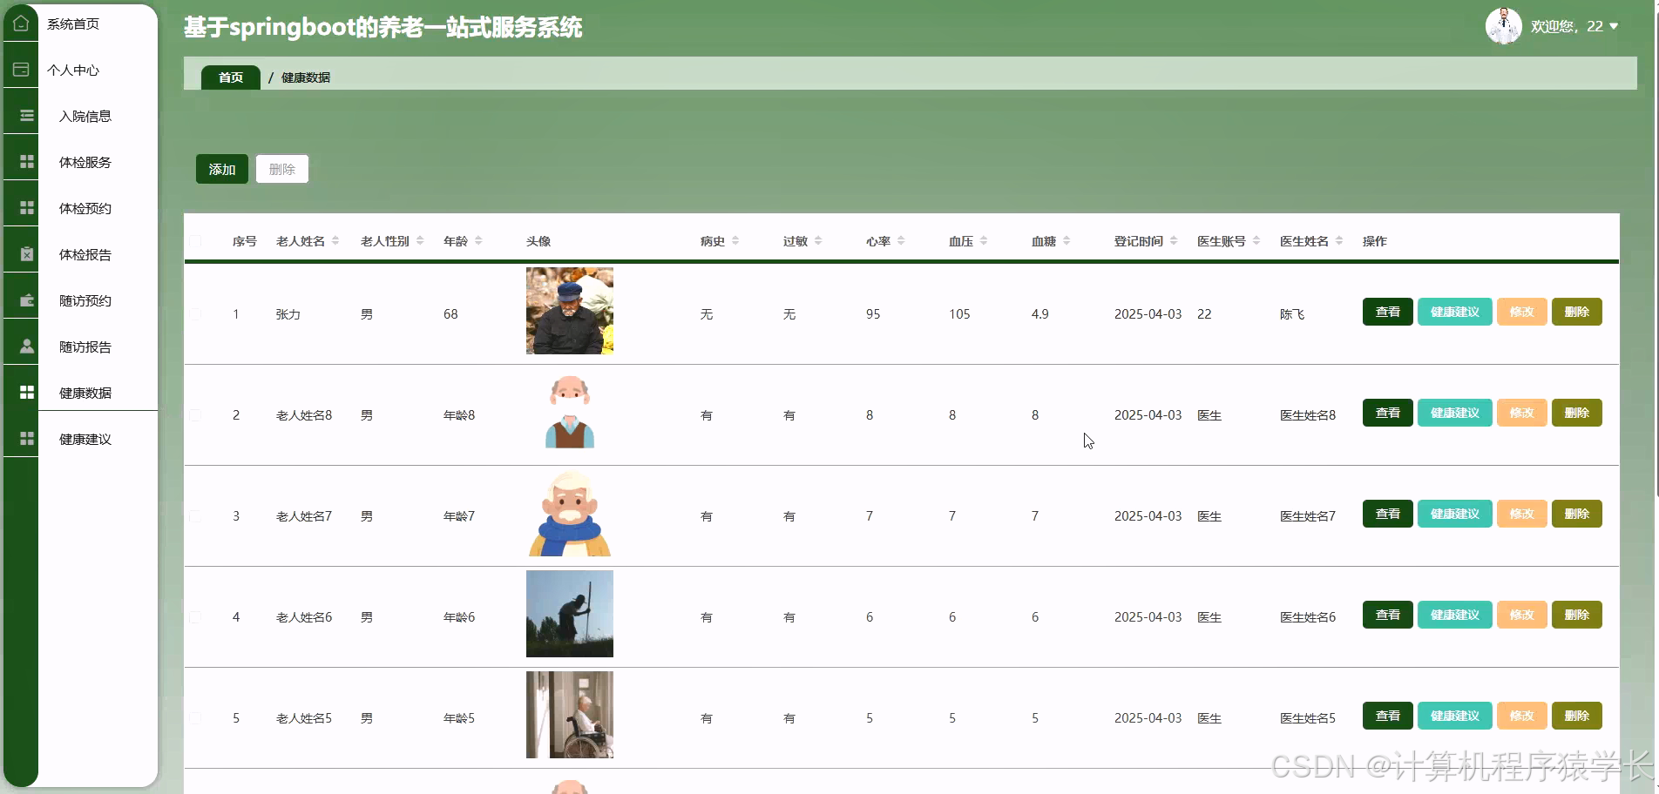Click 查看 for row 老人姓名8

(1388, 413)
